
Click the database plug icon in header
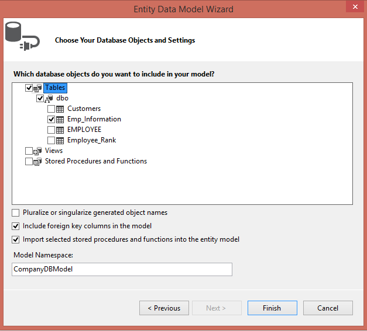22,37
